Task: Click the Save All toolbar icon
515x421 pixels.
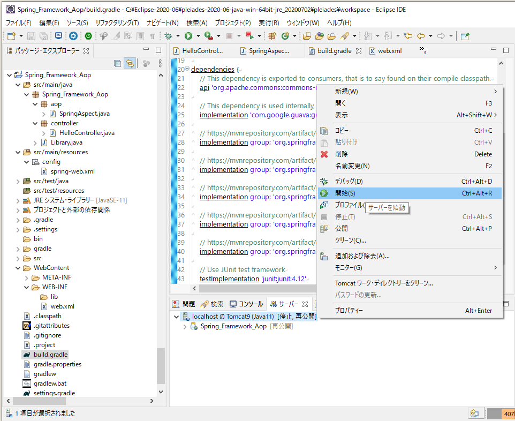Action: pos(43,36)
